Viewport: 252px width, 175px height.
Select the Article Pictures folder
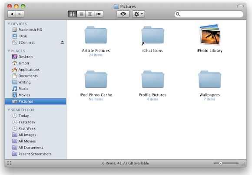tap(96, 35)
